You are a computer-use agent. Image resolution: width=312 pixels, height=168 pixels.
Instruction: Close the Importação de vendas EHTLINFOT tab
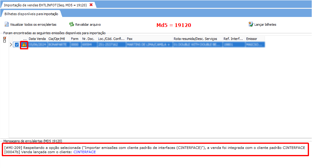[x=91, y=5]
